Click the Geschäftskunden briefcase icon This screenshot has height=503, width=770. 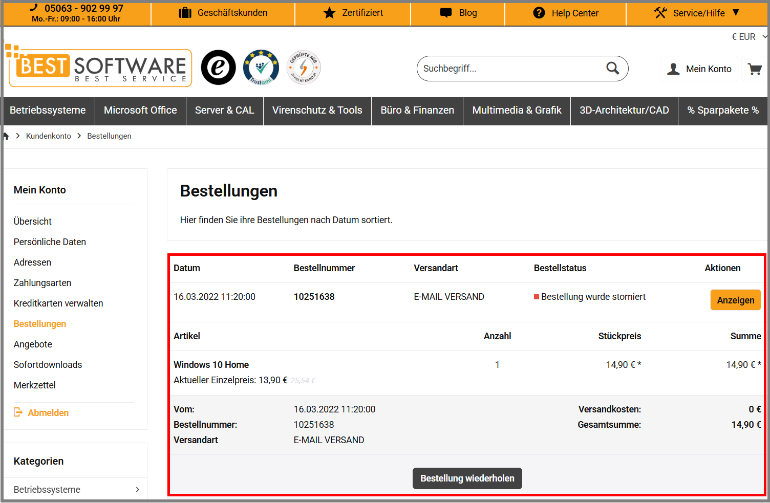coord(185,13)
